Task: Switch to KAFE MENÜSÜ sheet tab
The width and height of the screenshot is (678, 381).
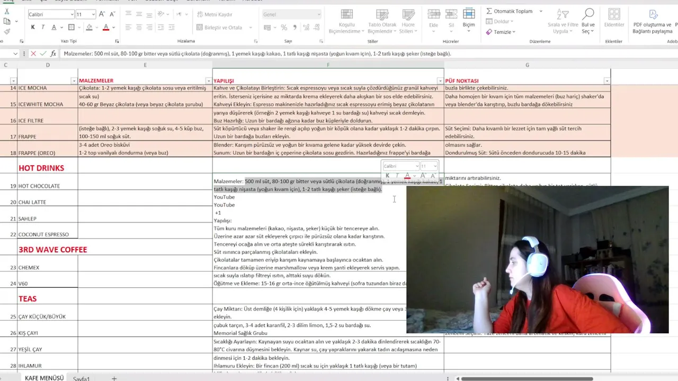Action: (x=44, y=378)
